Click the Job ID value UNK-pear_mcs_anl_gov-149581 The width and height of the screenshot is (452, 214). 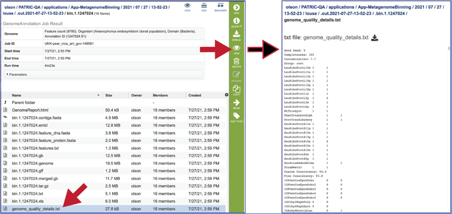pos(69,43)
